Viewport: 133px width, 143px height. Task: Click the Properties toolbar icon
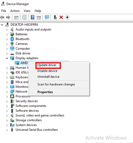pos(24,17)
